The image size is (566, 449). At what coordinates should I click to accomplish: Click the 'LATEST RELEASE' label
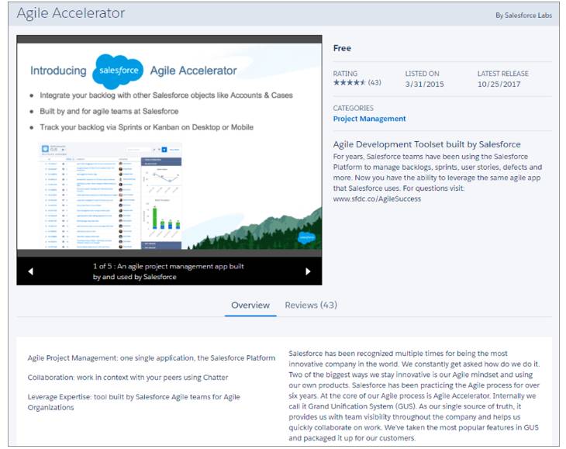pyautogui.click(x=503, y=74)
